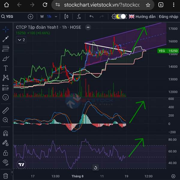Click the 80.00 RSI axis label

point(172,139)
